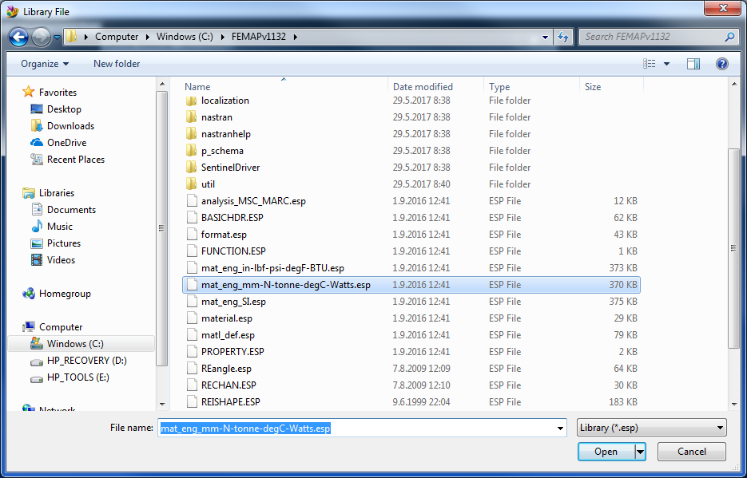
Task: Change your view icon
Action: pyautogui.click(x=649, y=64)
